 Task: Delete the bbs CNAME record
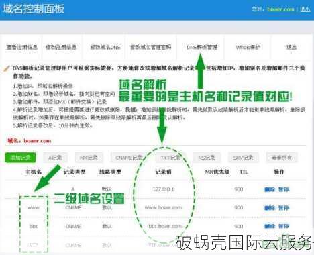[270, 226]
